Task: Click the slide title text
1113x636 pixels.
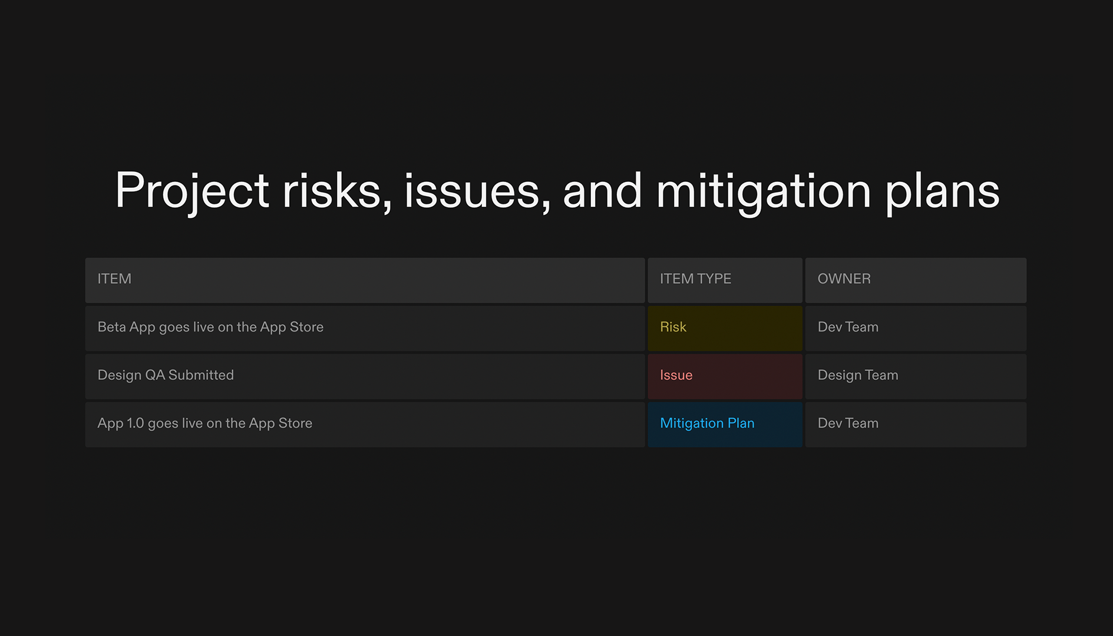Action: (556, 190)
